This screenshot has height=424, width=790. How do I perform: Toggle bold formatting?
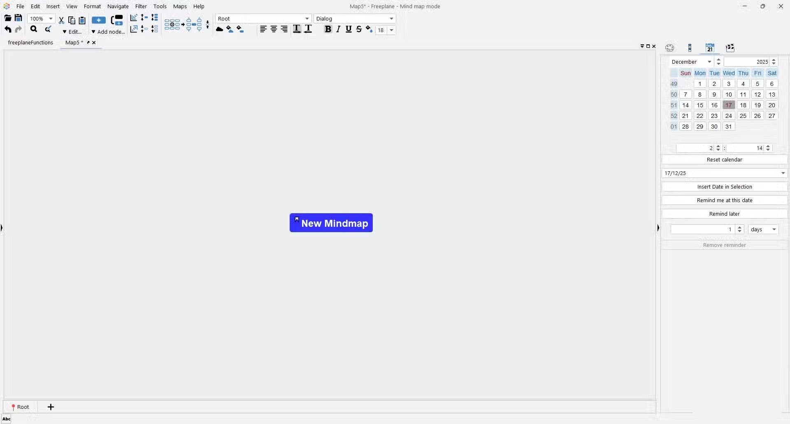(x=328, y=29)
